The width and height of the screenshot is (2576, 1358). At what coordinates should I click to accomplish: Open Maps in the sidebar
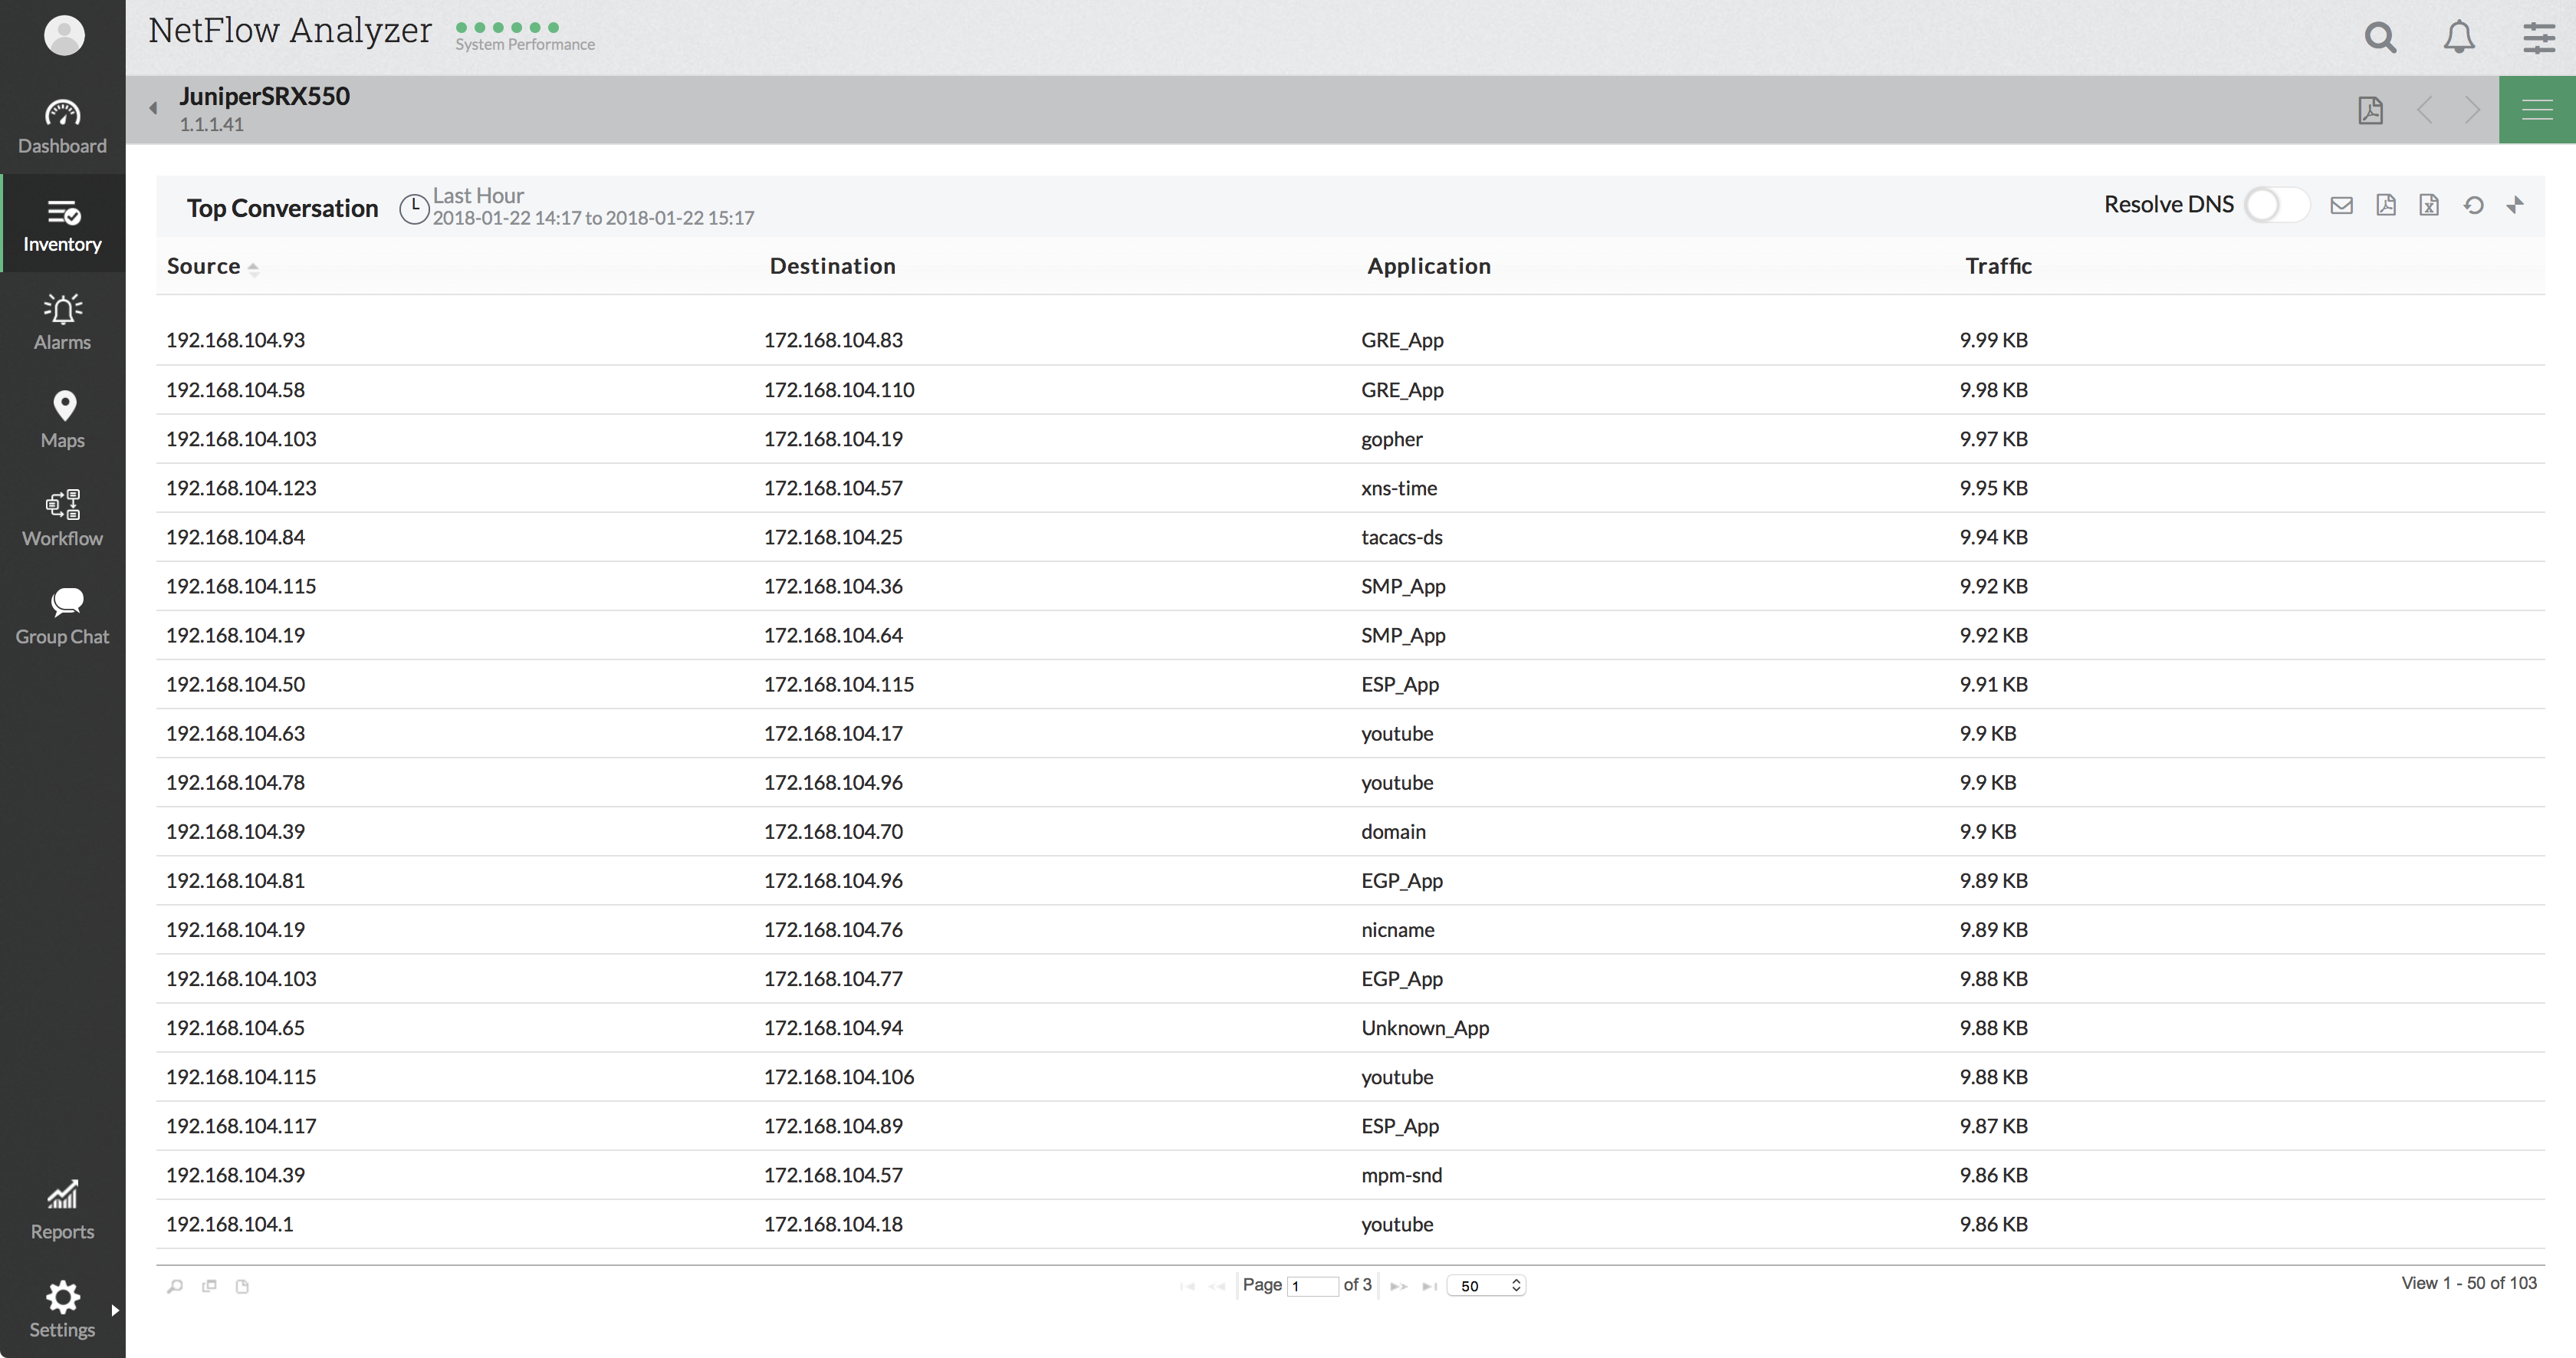62,420
